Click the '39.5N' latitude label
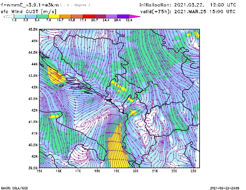This screenshot has height=190, width=246. click(33, 168)
